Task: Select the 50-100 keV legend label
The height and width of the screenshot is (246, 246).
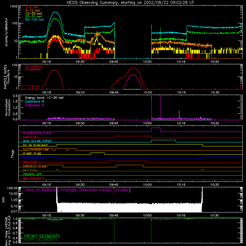Action: 35,20
